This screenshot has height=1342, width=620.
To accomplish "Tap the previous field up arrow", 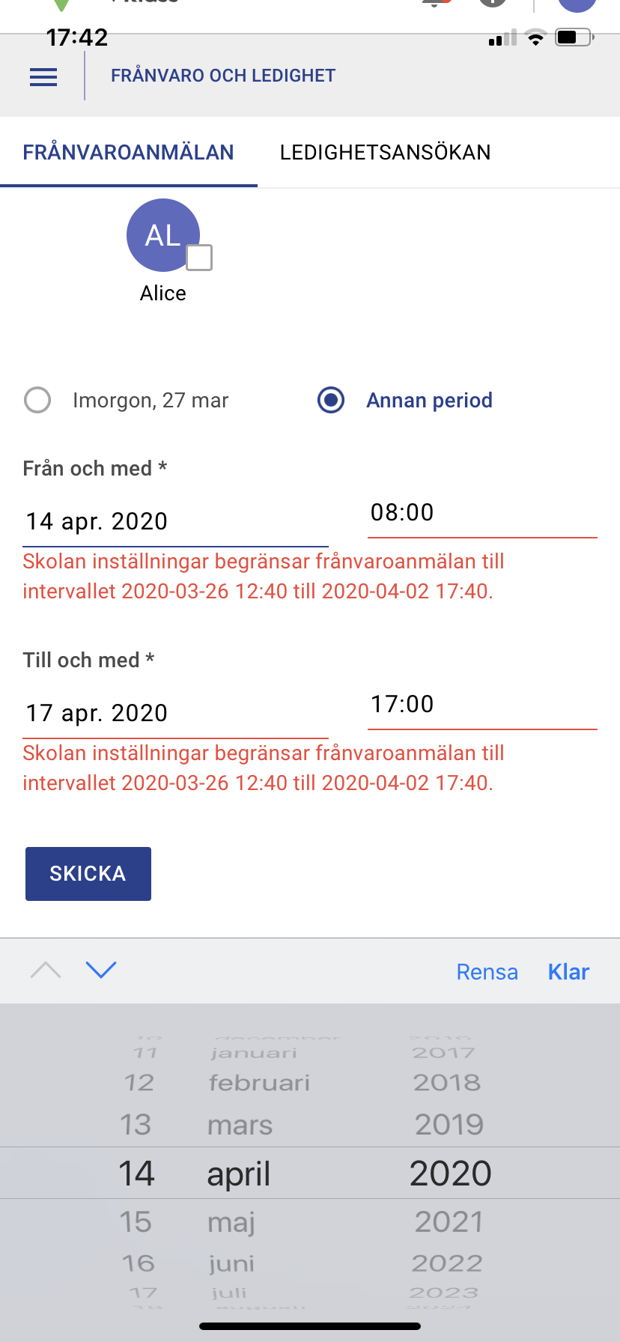I will (46, 971).
